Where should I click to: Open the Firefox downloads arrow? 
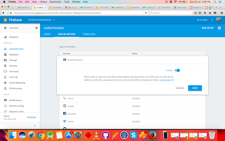(x=205, y=13)
